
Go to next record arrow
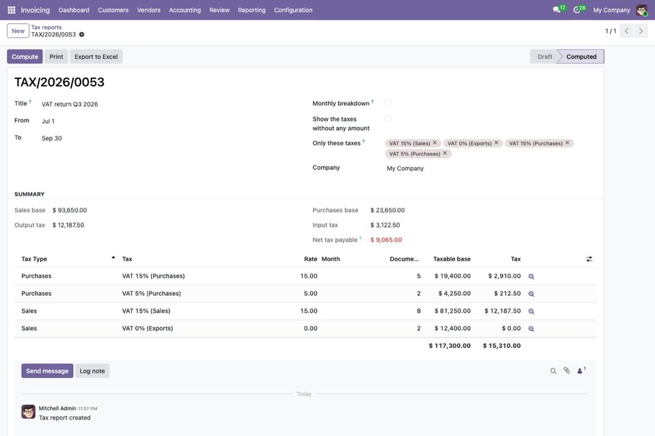(x=641, y=31)
